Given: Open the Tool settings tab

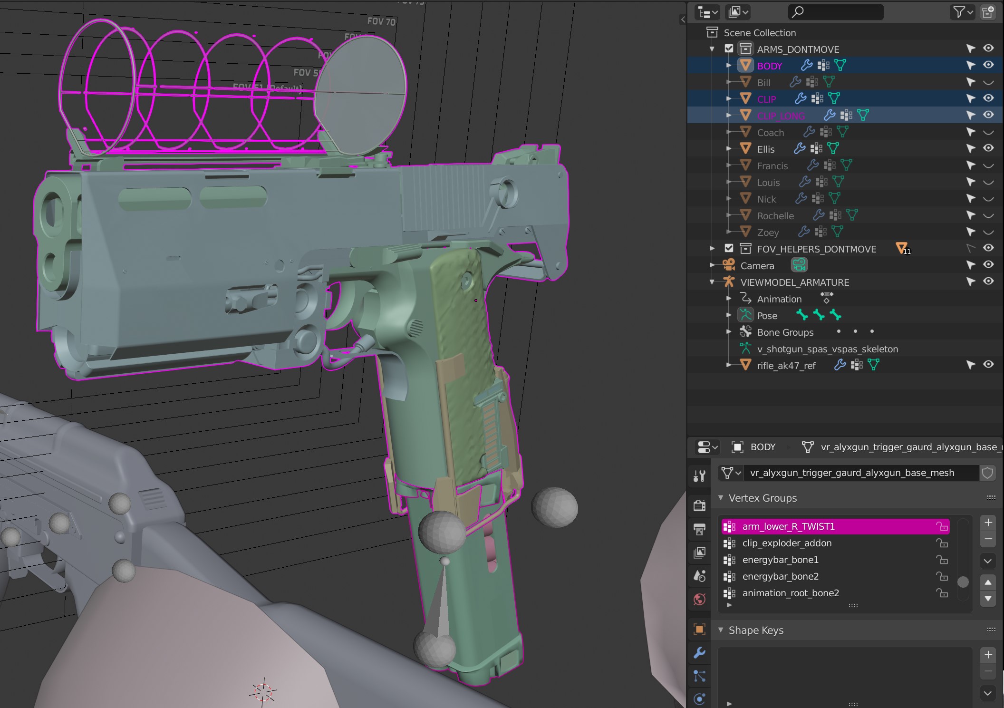Looking at the screenshot, I should [x=699, y=475].
